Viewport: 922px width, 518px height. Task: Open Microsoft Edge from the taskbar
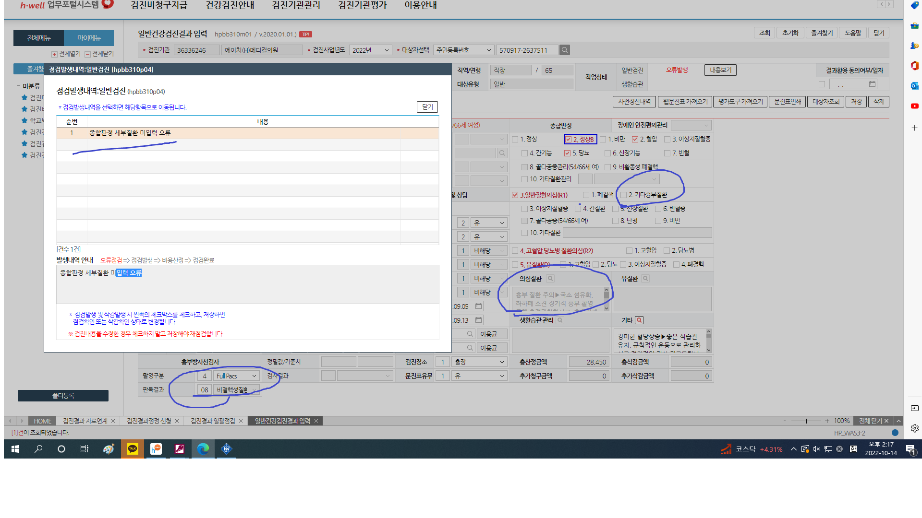(203, 449)
